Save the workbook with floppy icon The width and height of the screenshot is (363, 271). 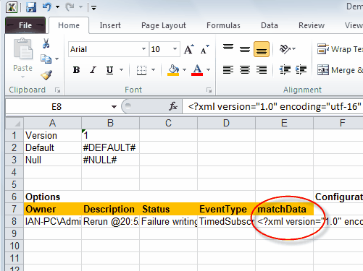click(x=31, y=7)
